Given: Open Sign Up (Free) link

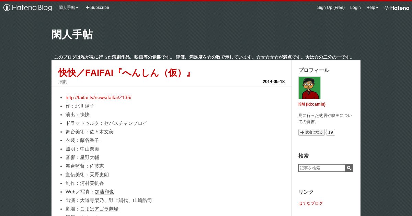Looking at the screenshot, I should (331, 8).
